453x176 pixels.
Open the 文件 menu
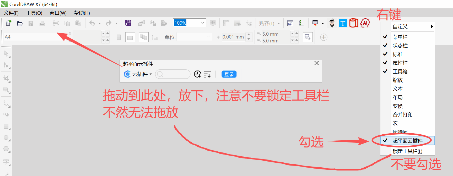click(x=11, y=13)
